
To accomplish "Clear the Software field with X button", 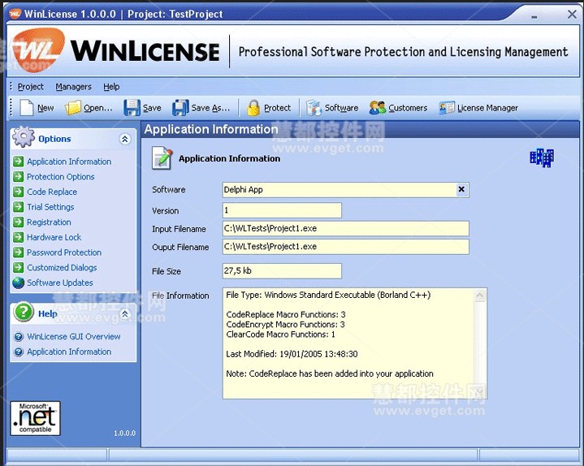I will (461, 189).
